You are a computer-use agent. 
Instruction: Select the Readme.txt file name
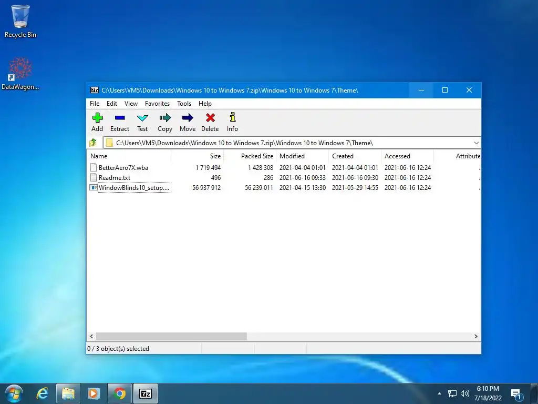tap(115, 178)
